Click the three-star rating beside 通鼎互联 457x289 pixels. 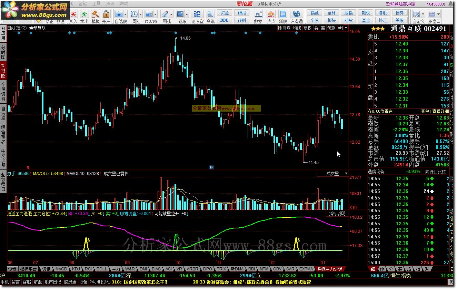[378, 29]
